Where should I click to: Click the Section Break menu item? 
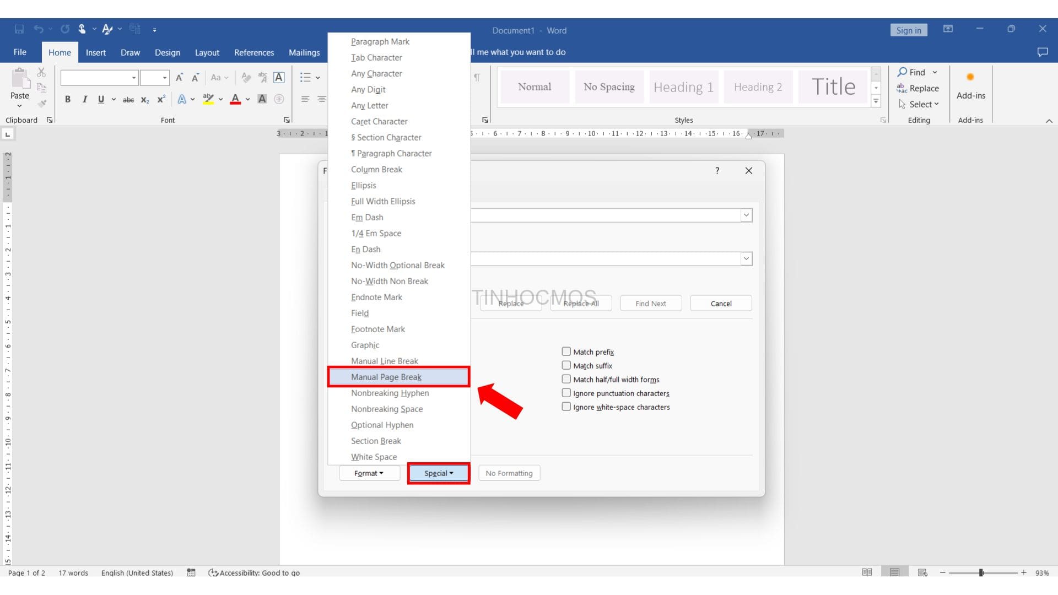tap(376, 440)
